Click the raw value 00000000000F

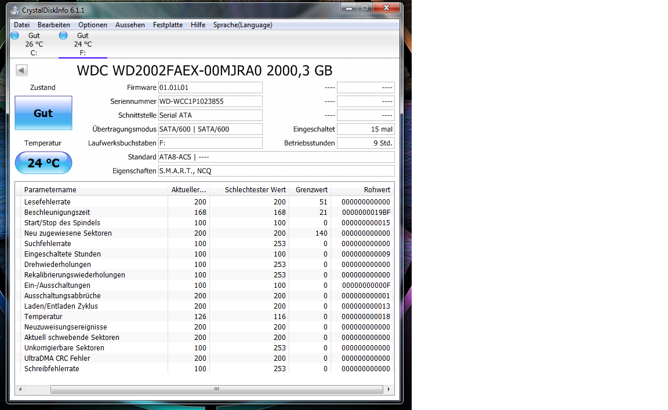coord(366,285)
